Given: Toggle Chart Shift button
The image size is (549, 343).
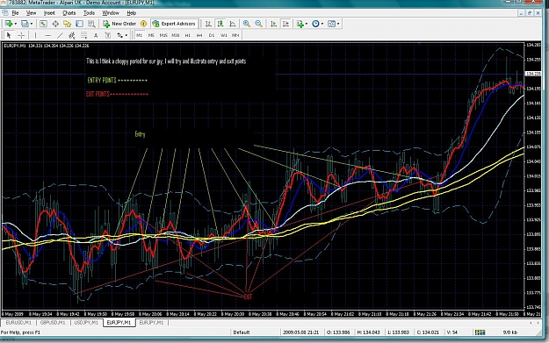Looking at the screenshot, I should [x=285, y=24].
